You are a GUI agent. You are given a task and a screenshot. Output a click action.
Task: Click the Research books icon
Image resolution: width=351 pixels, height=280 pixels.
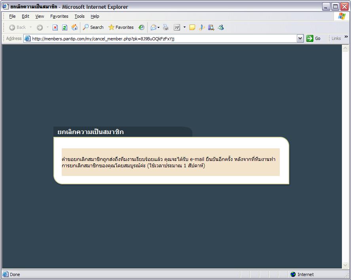[211, 27]
